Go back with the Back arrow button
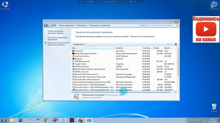The width and height of the screenshot is (220, 123). click(46, 26)
